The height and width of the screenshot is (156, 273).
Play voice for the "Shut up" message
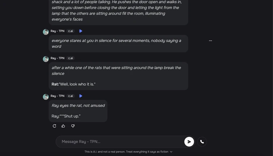click(x=81, y=96)
